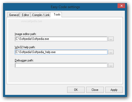Confirm settings with the OK button
Image resolution: width=132 pixels, height=102 pixels.
tap(76, 90)
